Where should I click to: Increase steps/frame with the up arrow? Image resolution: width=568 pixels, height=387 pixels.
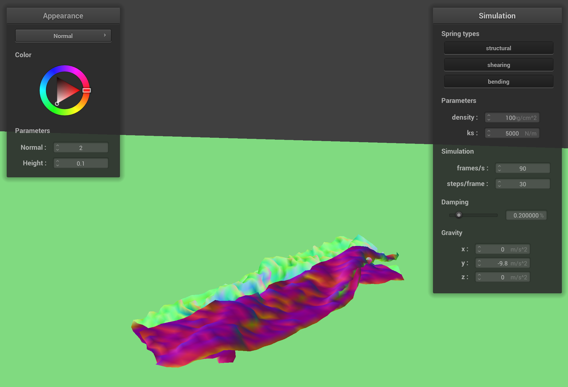(499, 182)
